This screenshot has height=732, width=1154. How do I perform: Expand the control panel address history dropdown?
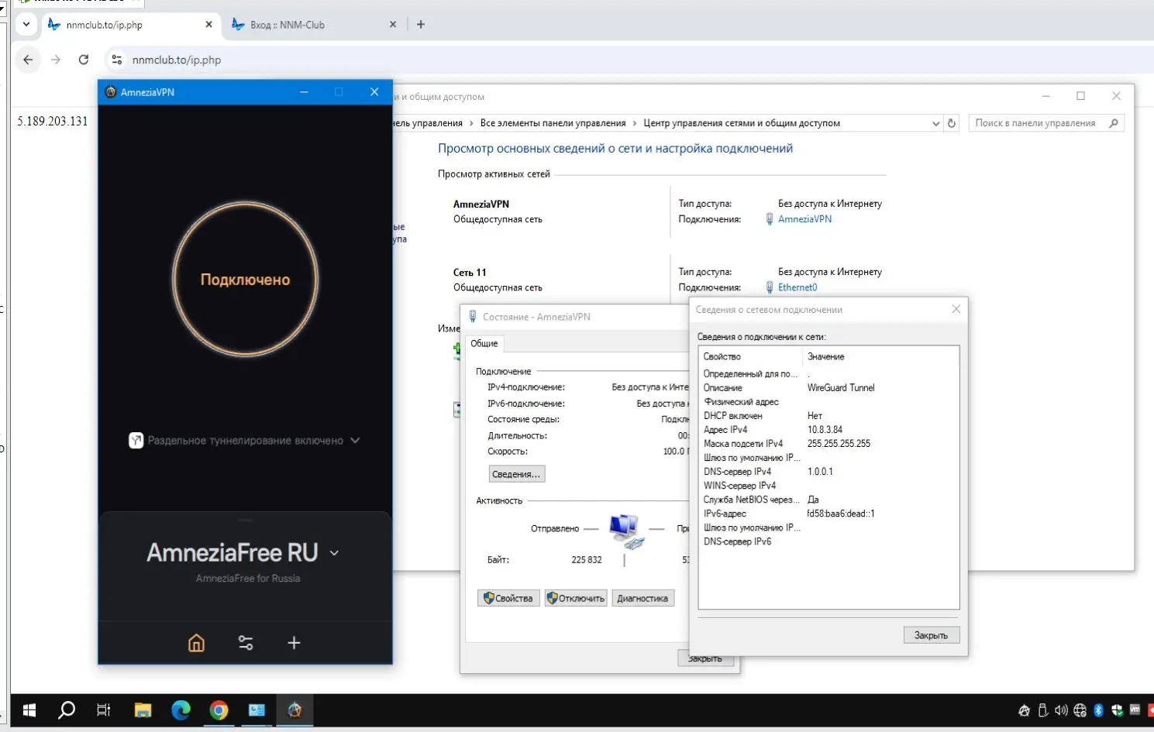pos(935,123)
